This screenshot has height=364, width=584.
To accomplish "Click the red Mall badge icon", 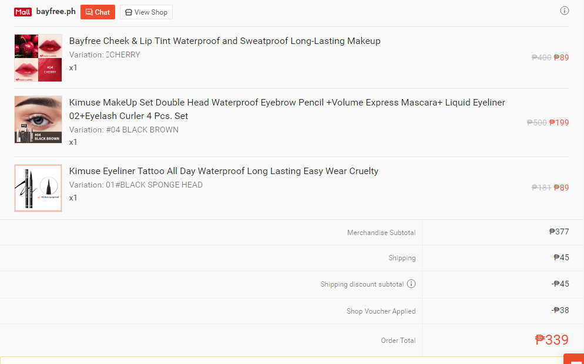I will (23, 12).
